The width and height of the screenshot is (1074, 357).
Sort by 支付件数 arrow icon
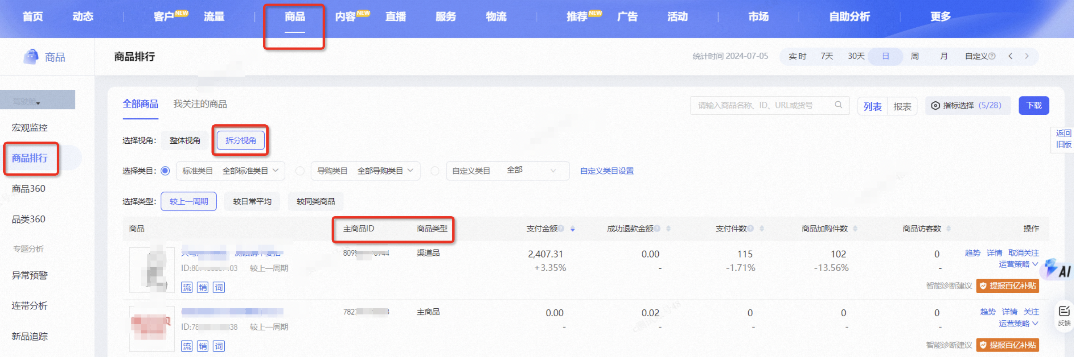pos(762,229)
